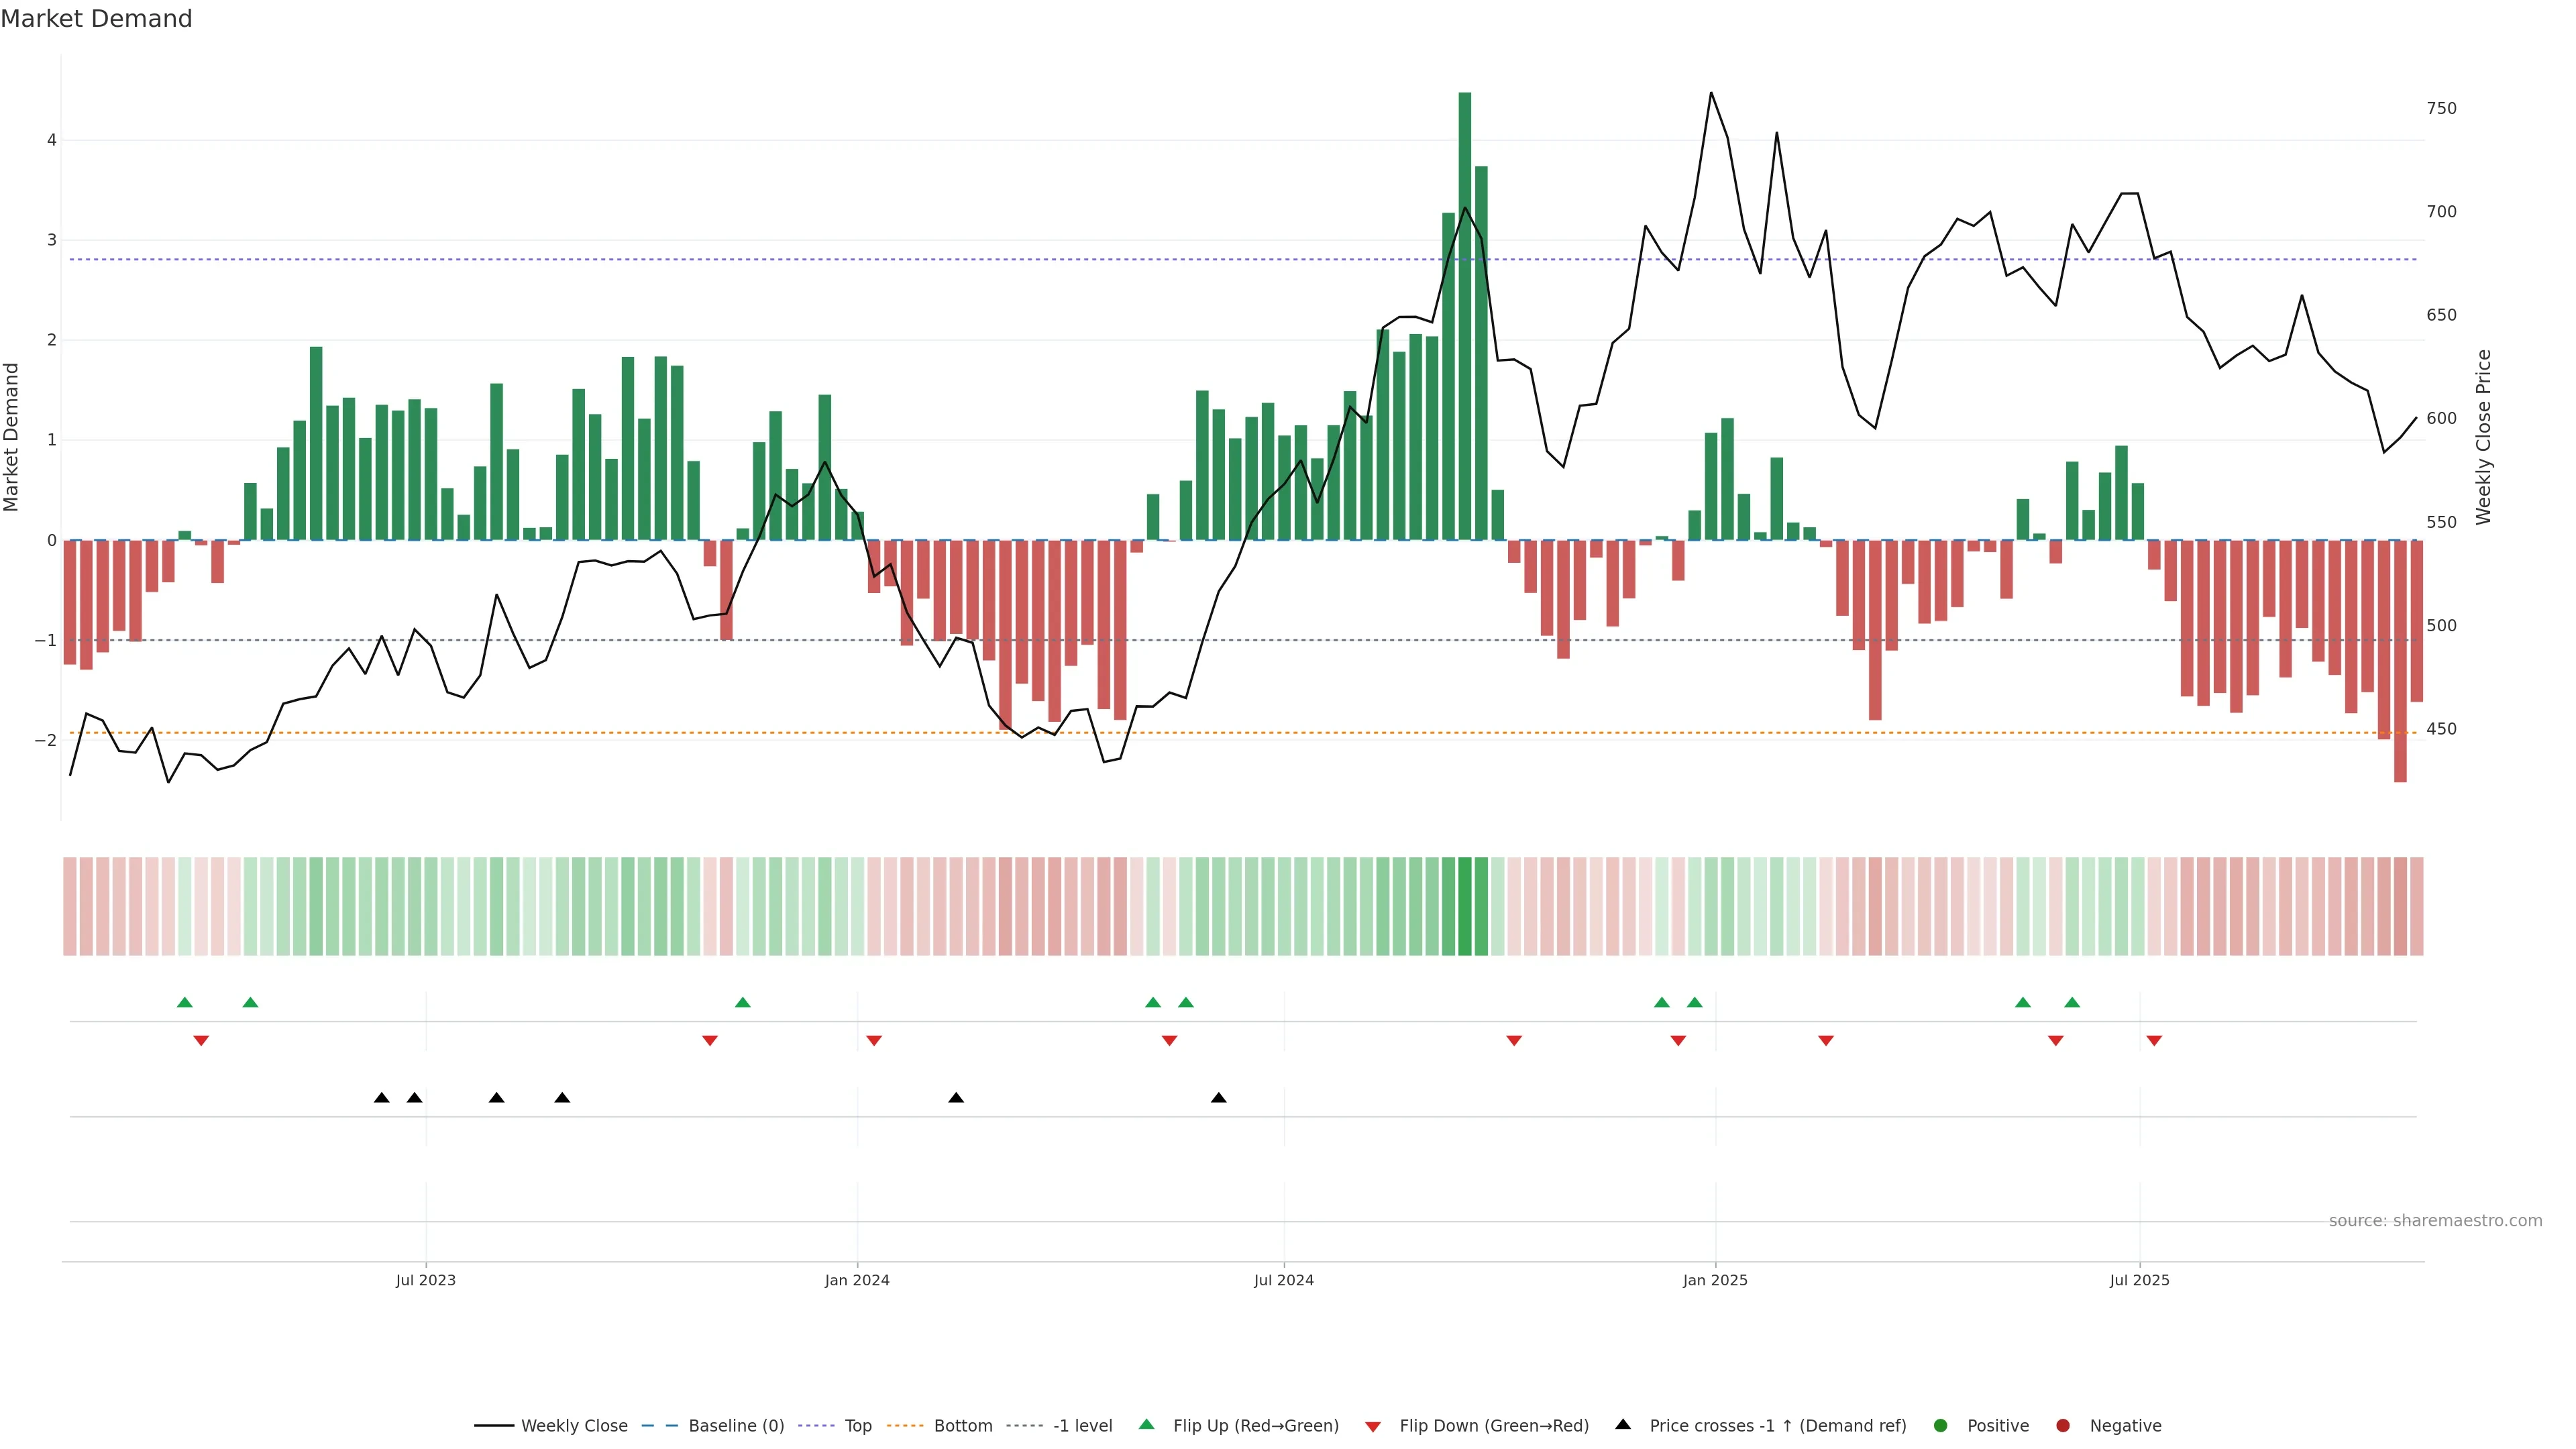Open the source sharemaestro.com text
2576x1449 pixels.
tap(2435, 1221)
